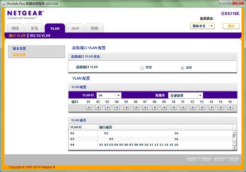Toggle port 16 membership checkbox
This screenshot has height=172, width=246.
230,108
